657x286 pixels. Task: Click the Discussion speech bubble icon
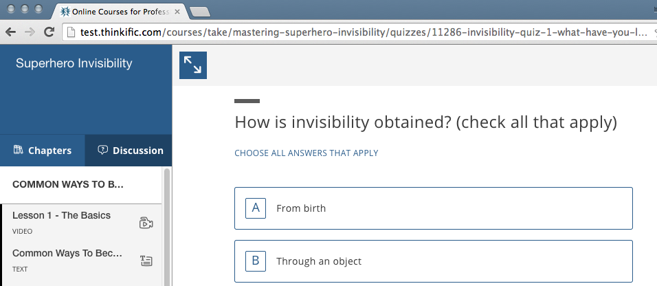point(102,150)
